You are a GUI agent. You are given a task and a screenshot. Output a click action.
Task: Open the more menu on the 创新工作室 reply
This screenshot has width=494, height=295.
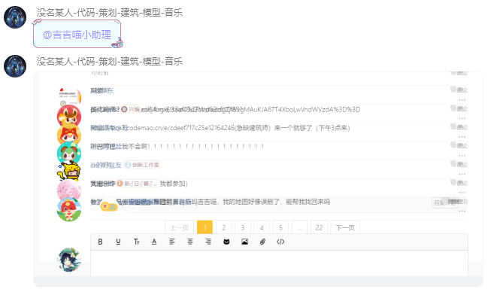462,174
